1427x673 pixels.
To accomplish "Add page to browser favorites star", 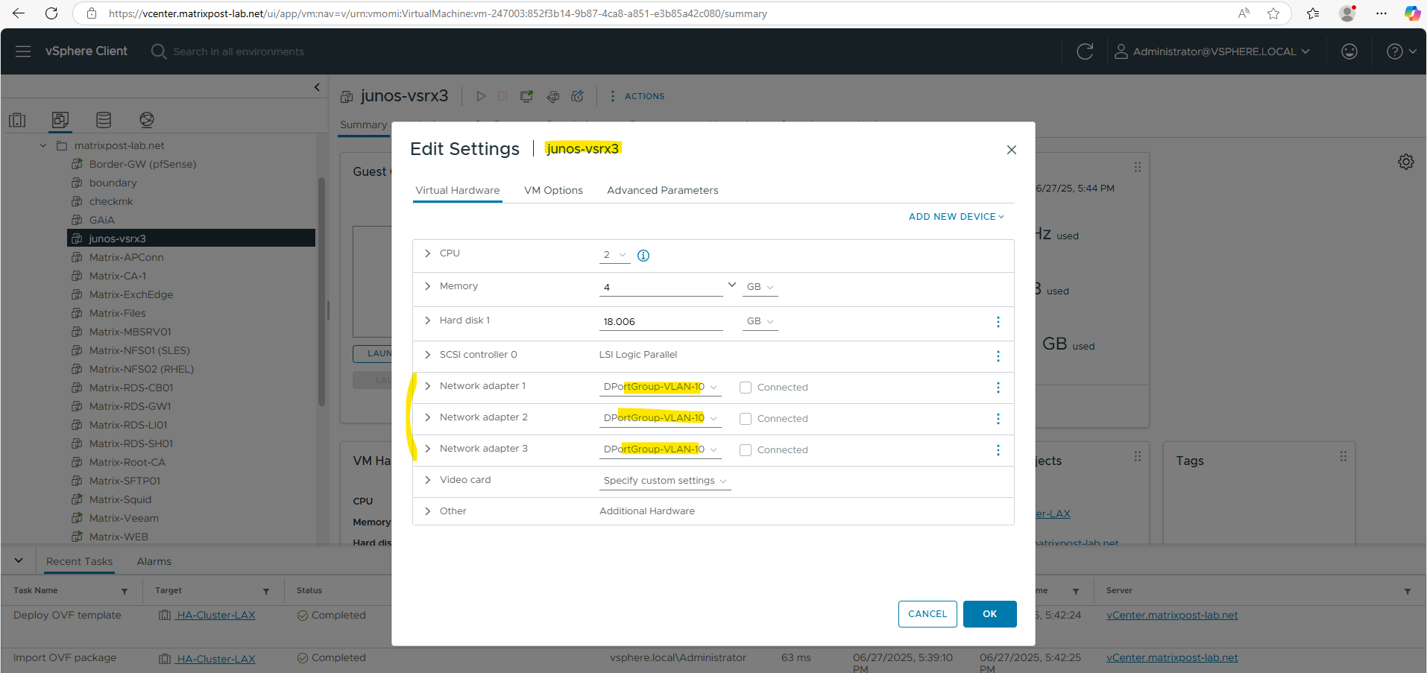I will [1273, 13].
